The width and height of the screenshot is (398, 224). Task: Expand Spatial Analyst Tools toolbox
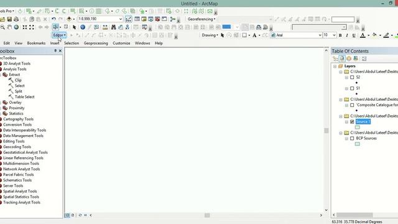tap(20, 191)
